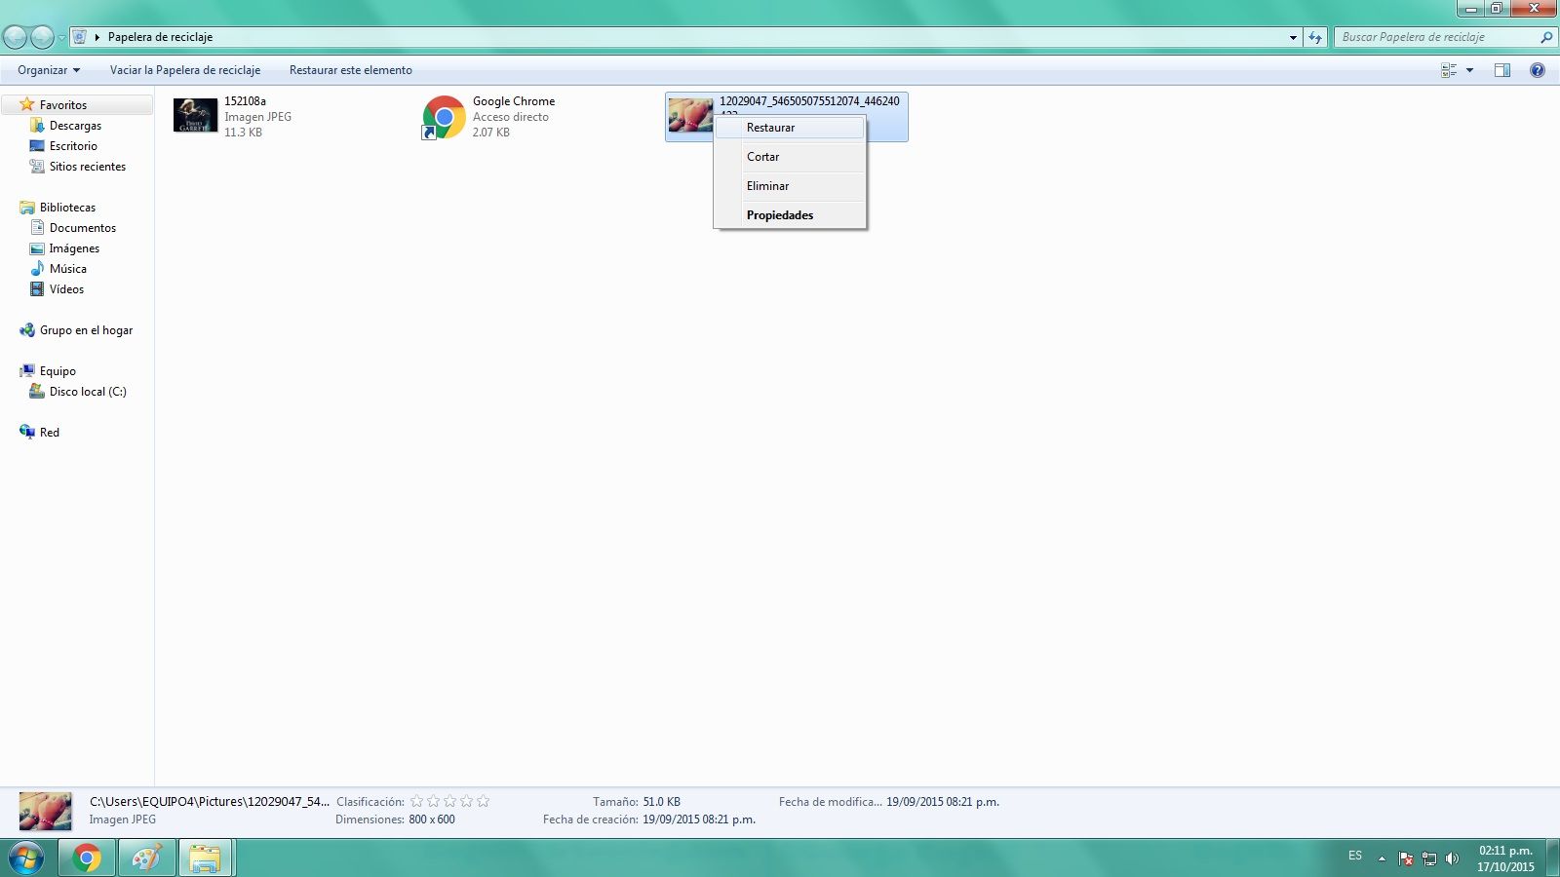Choose Eliminar from the context menu
This screenshot has height=877, width=1560.
767,186
